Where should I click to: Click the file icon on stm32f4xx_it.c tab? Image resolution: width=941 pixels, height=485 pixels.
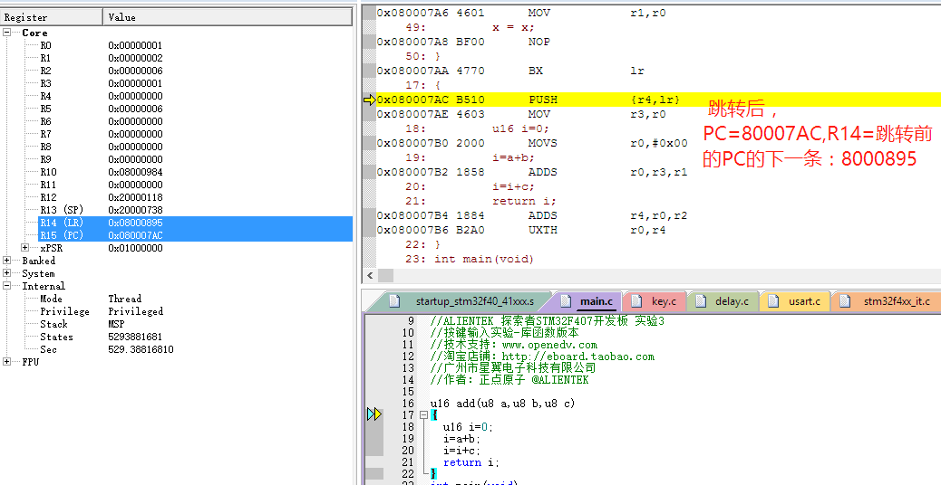pos(846,300)
